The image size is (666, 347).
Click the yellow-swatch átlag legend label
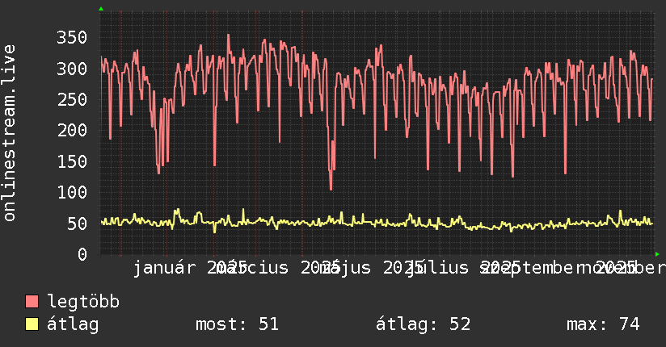(x=73, y=324)
